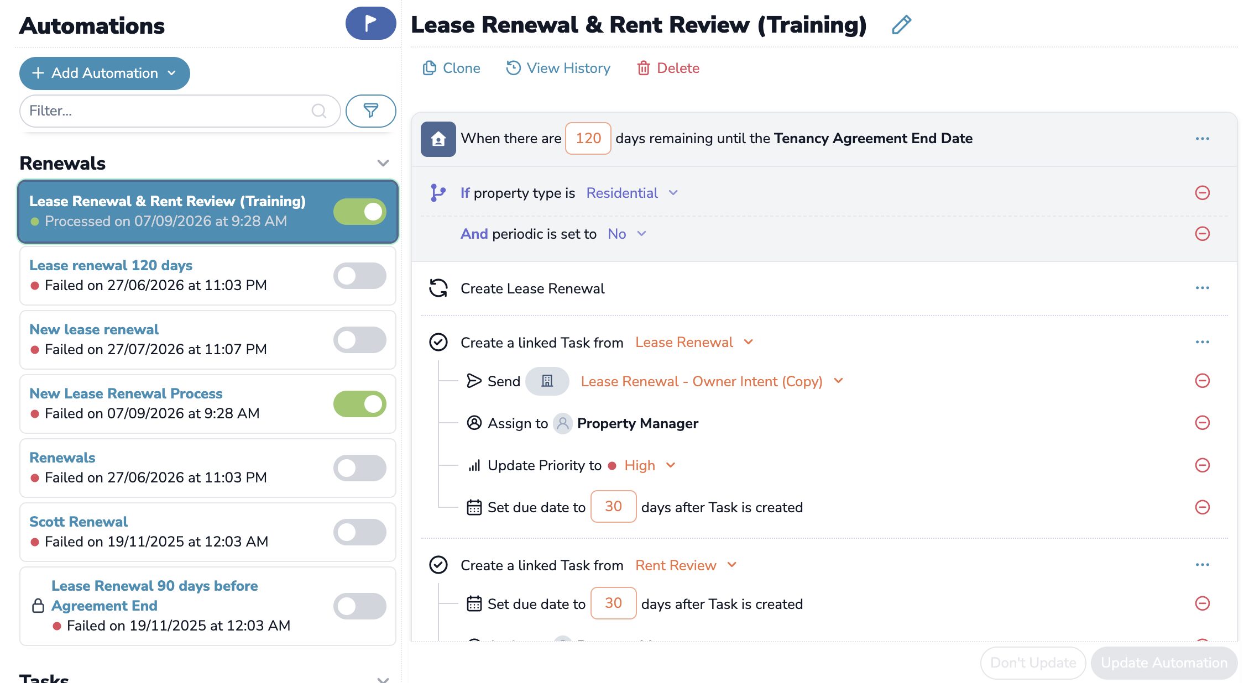Open options for Rent Review linked task

coord(1202,565)
